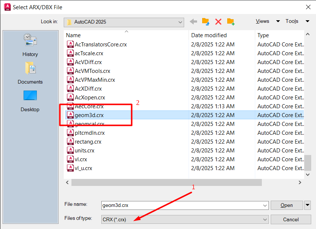The image size is (316, 229).
Task: Click the Back arrow navigation icon
Action: point(193,22)
